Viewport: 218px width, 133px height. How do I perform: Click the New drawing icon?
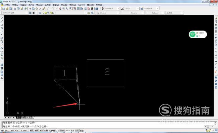[4, 9]
